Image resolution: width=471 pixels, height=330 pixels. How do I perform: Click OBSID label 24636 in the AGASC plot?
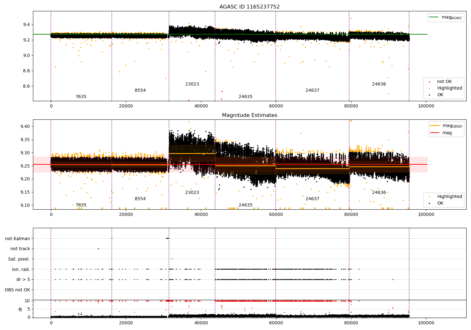[379, 84]
